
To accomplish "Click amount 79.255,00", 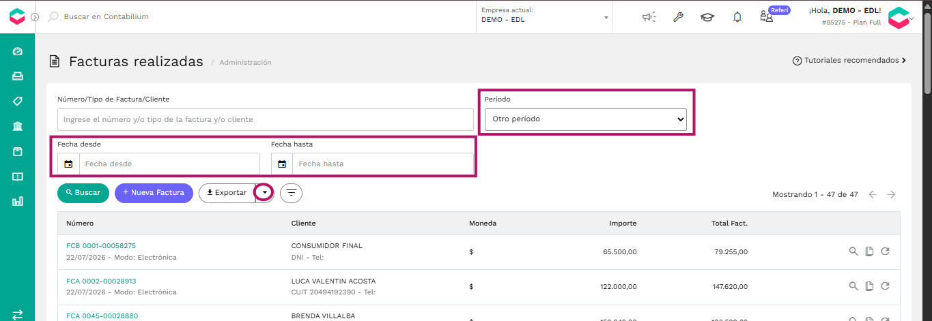I will pyautogui.click(x=730, y=251).
